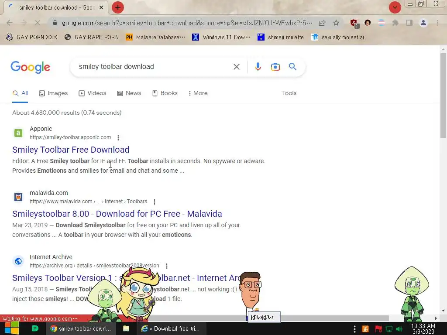Click the https://smiley-toolbar.apponic.com URL text

pyautogui.click(x=70, y=137)
